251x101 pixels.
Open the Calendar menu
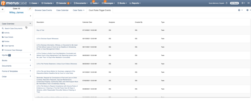pyautogui.click(x=64, y=3)
